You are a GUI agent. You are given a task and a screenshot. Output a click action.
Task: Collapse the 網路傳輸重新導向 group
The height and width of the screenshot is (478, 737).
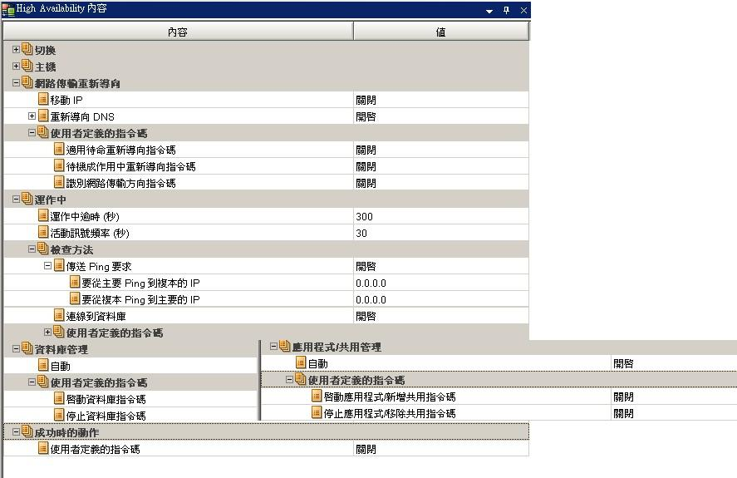tap(16, 82)
